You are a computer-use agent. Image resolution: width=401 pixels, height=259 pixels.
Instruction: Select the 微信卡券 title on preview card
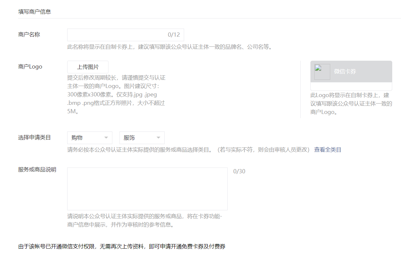[x=345, y=72]
